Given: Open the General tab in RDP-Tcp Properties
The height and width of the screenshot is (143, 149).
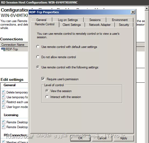Looking at the screenshot, I should pyautogui.click(x=41, y=20).
